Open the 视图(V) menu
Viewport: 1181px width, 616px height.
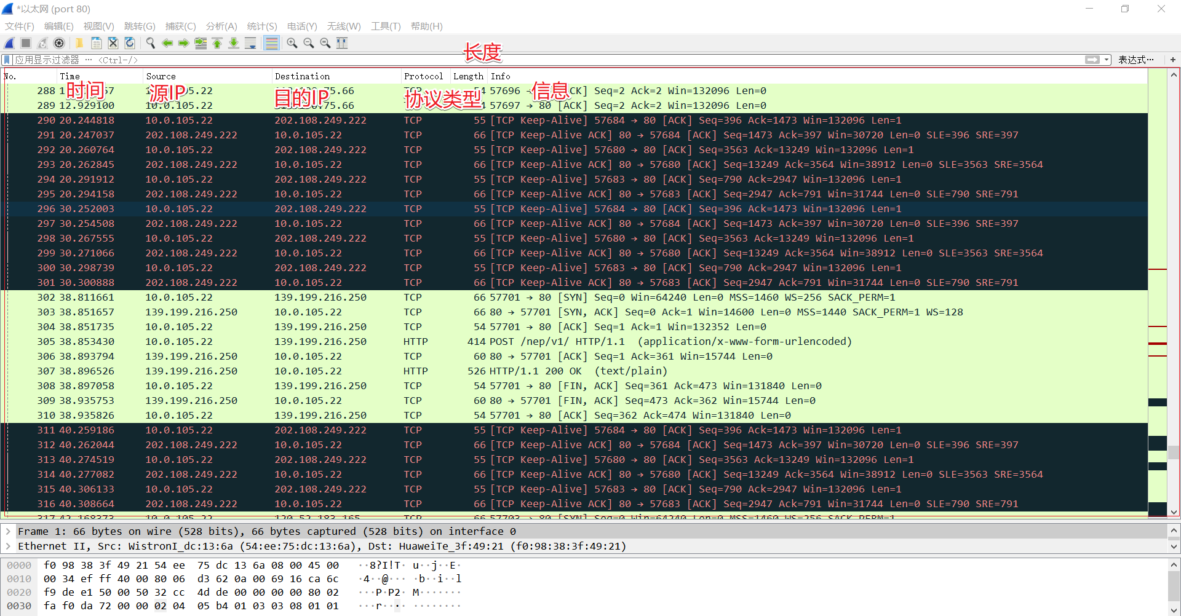[x=99, y=26]
